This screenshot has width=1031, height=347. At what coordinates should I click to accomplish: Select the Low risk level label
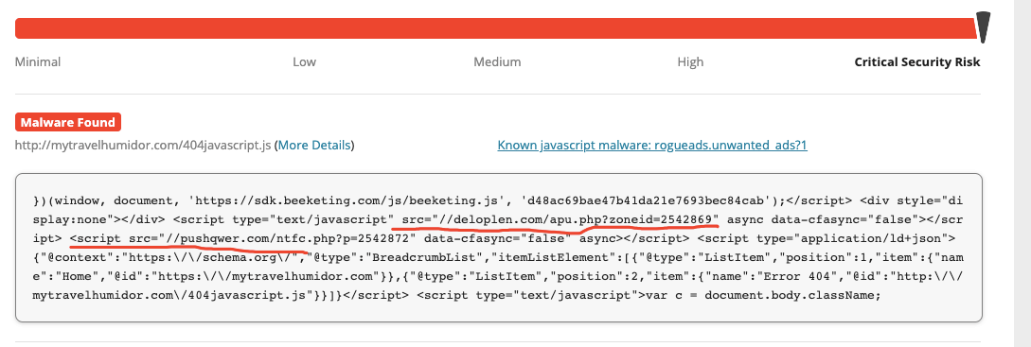(x=305, y=61)
